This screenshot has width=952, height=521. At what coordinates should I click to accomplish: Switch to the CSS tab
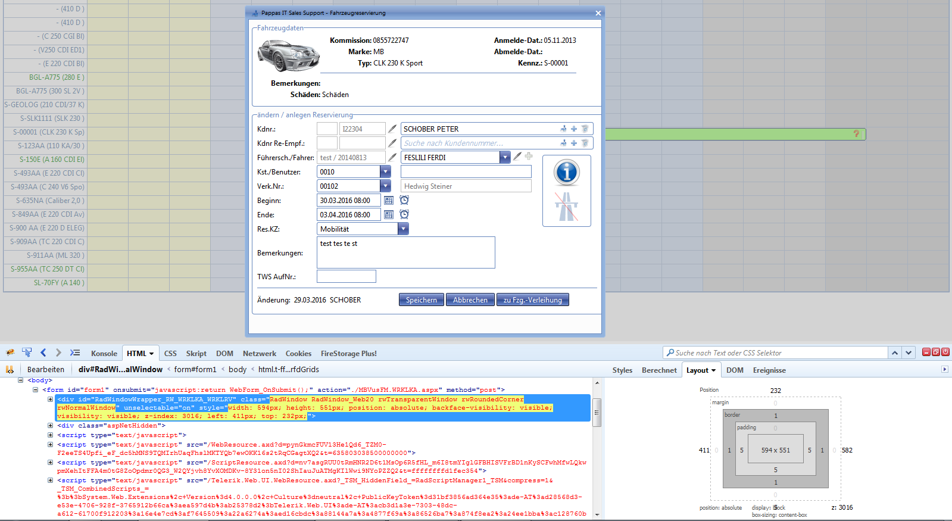[x=170, y=353]
